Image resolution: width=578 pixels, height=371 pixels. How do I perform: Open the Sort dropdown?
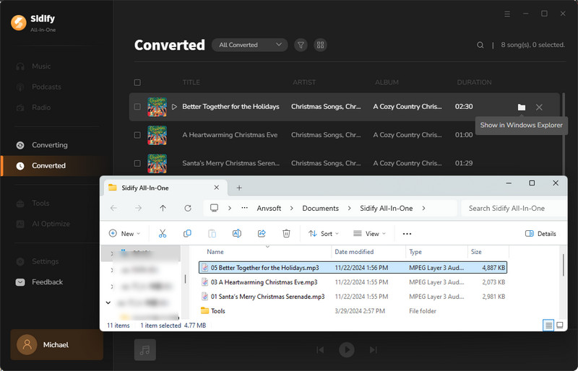[x=324, y=234]
